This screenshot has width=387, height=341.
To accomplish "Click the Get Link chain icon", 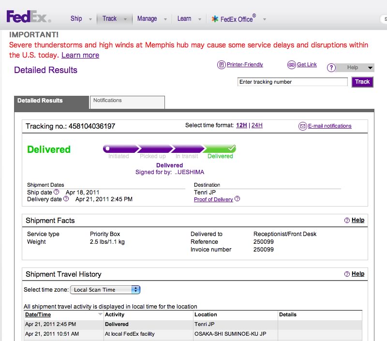I will [292, 65].
